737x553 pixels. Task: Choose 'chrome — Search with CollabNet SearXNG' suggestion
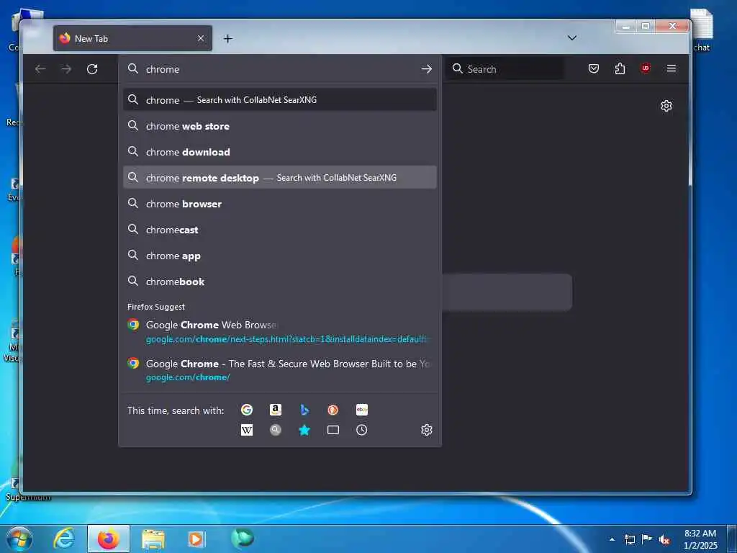coord(280,99)
